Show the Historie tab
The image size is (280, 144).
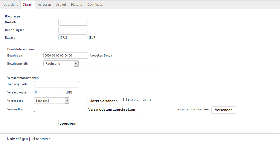point(76,5)
